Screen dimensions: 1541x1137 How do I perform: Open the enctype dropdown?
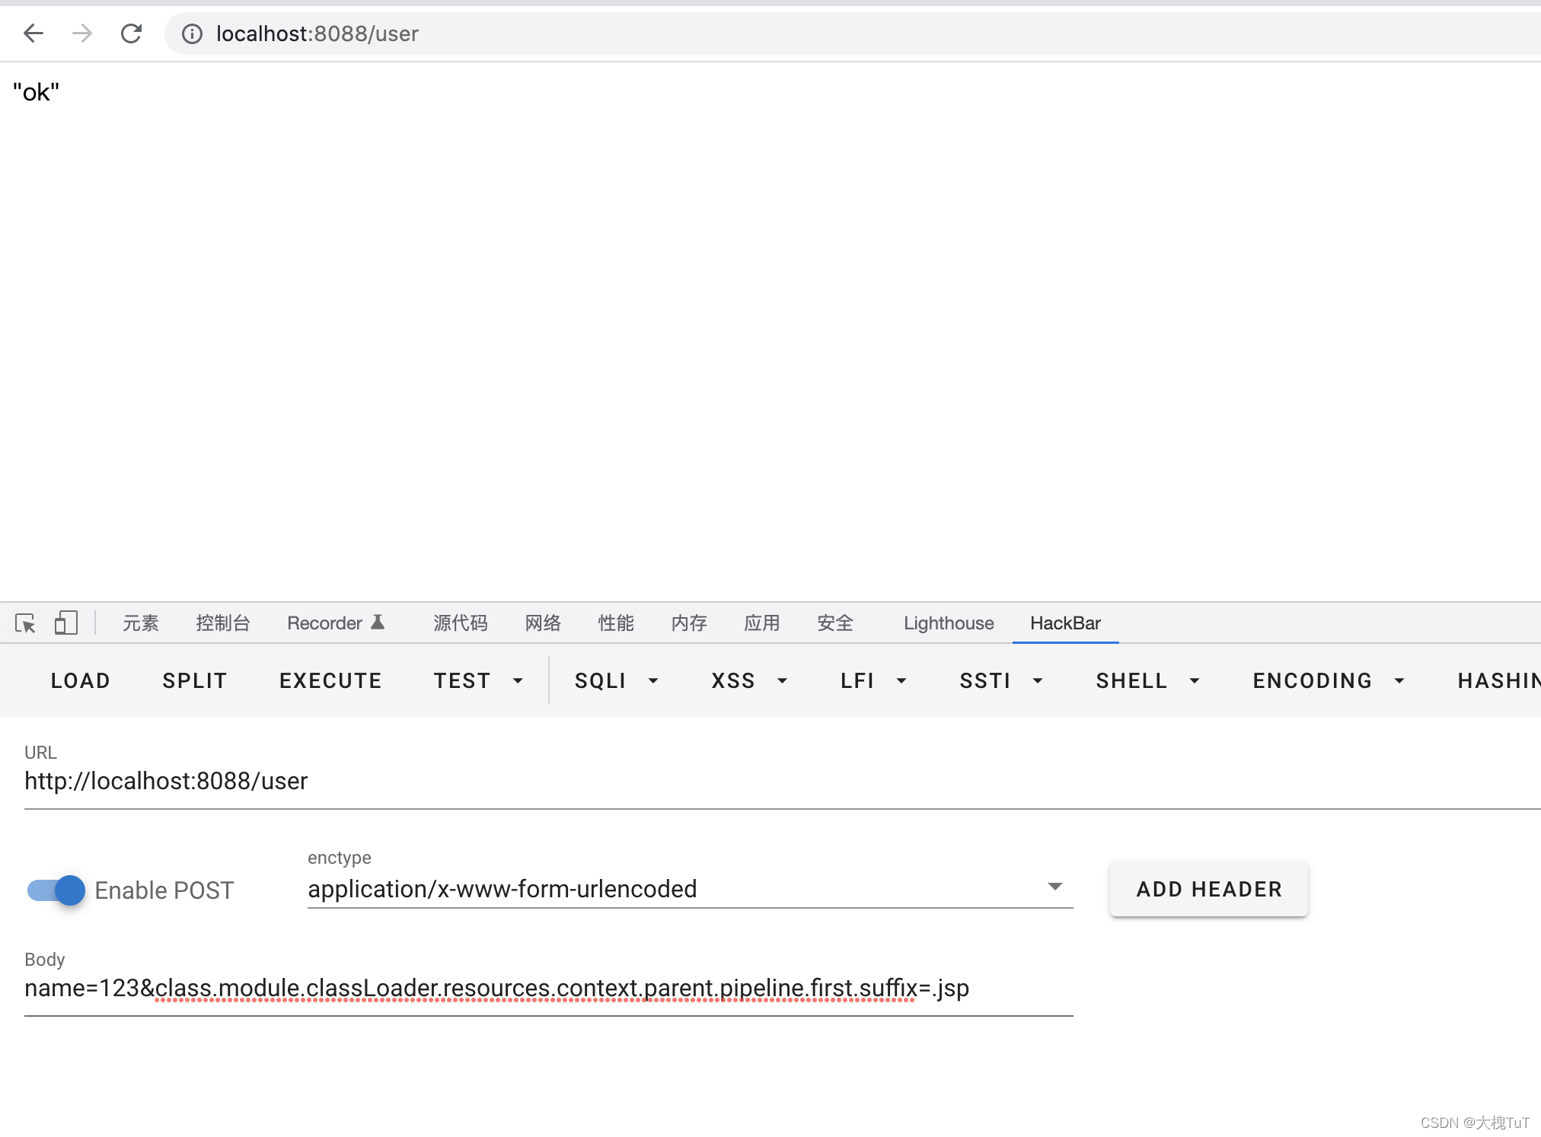coord(690,889)
